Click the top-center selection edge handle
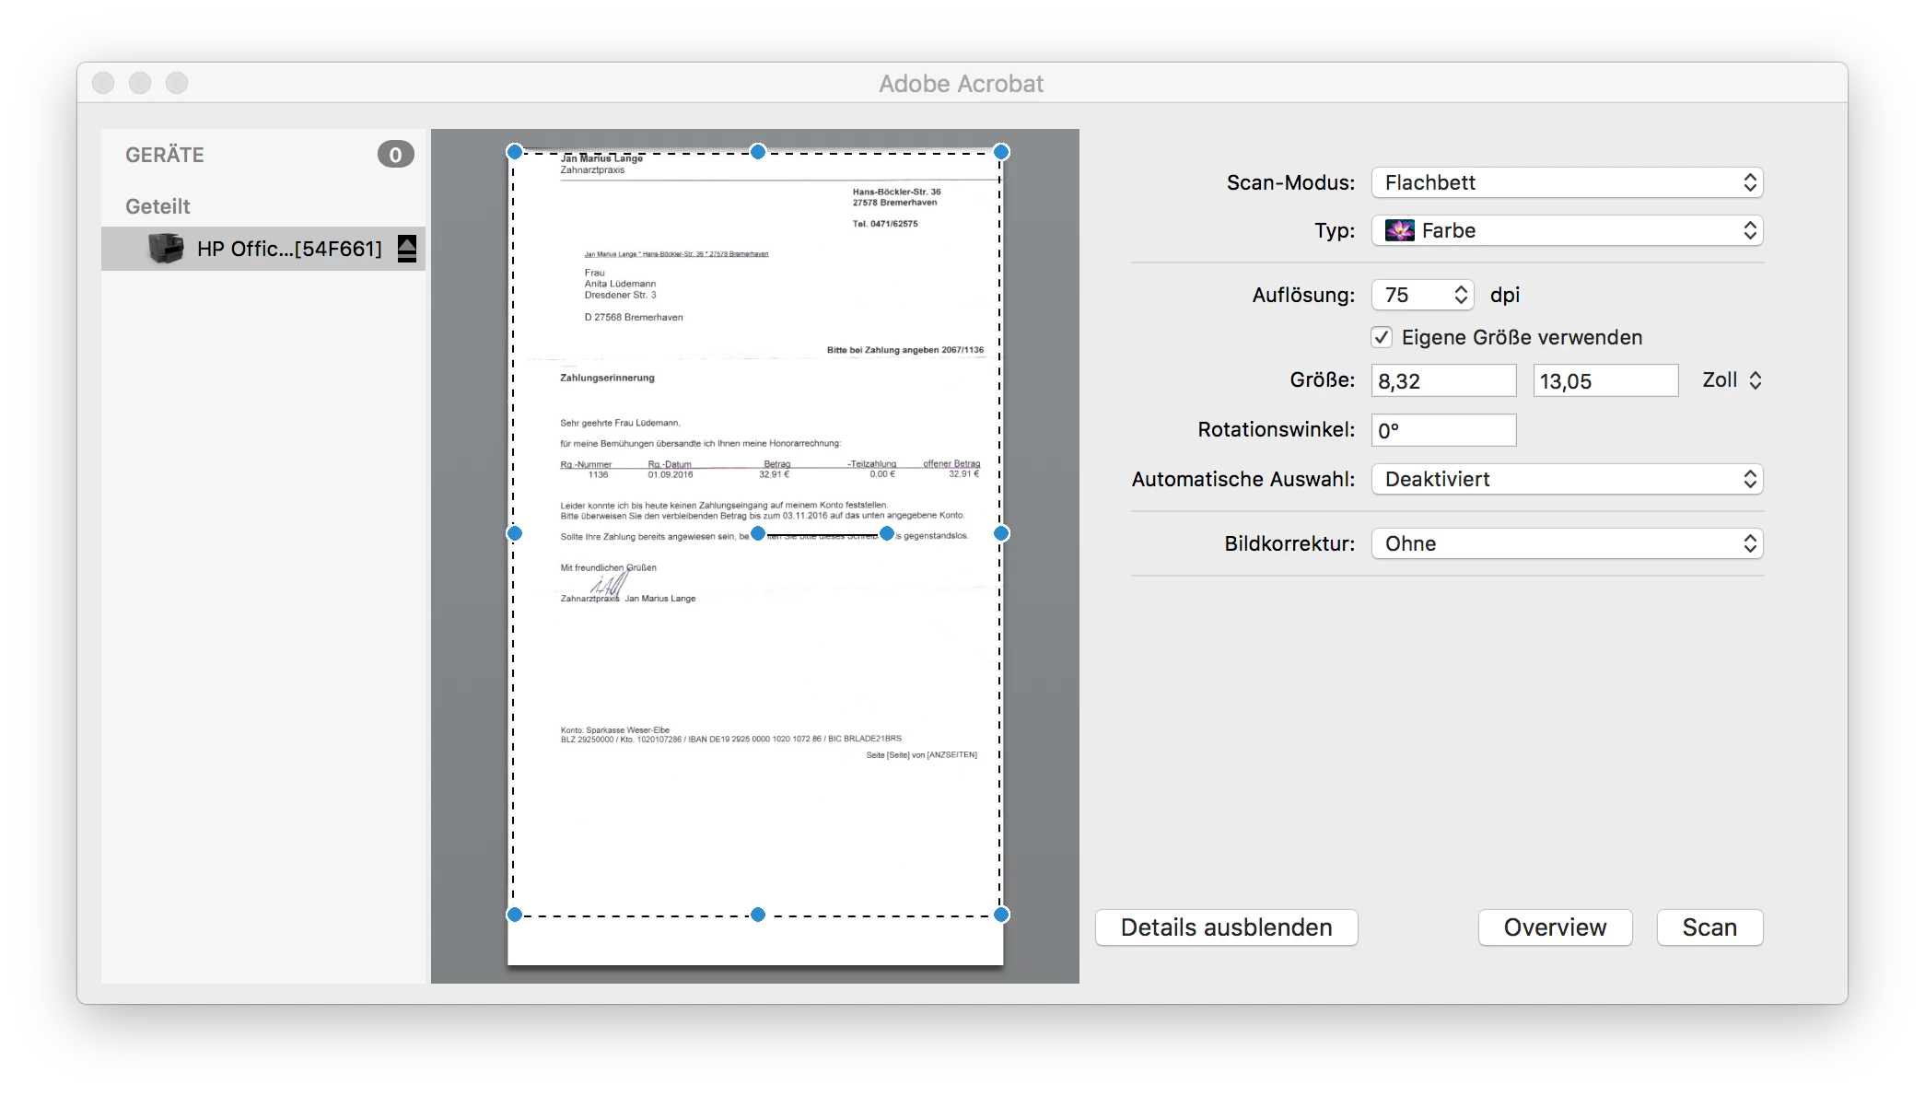Screen dimensions: 1925x1096 [x=758, y=152]
